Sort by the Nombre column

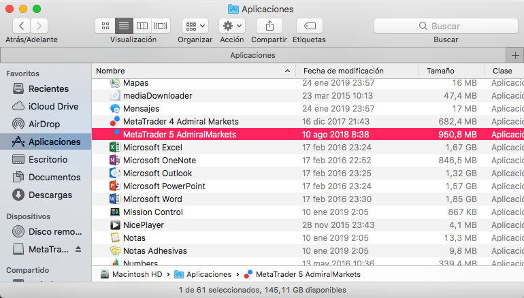pos(193,71)
